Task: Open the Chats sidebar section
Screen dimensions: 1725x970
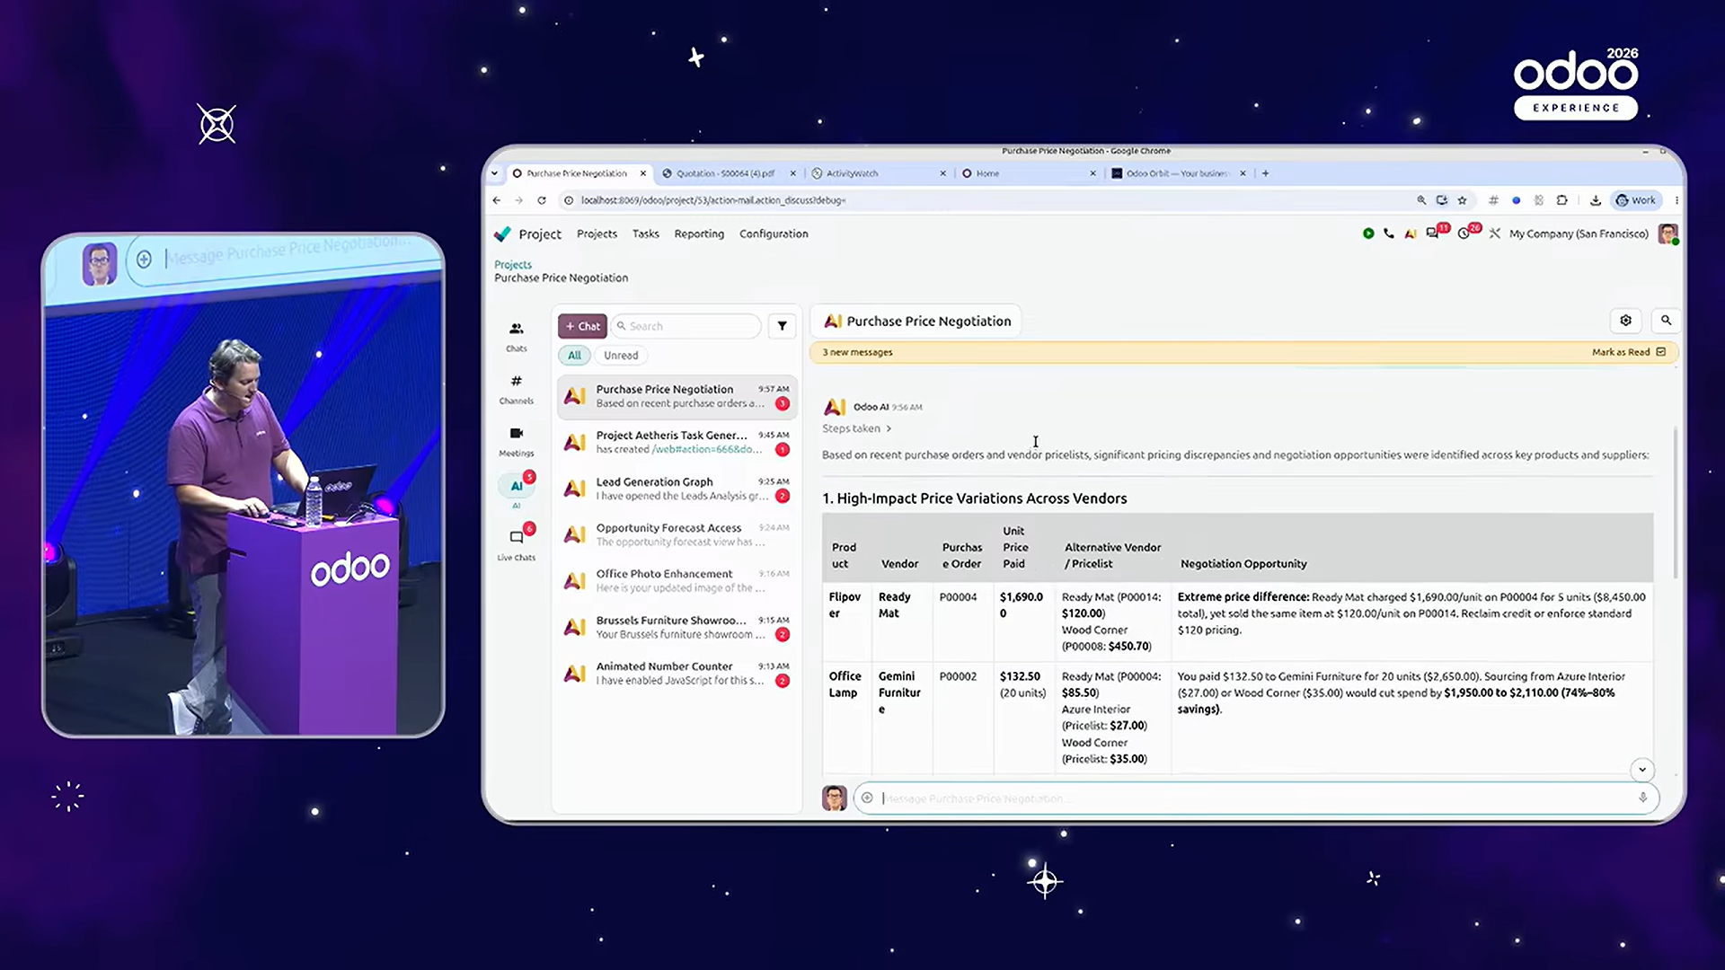Action: pos(516,336)
